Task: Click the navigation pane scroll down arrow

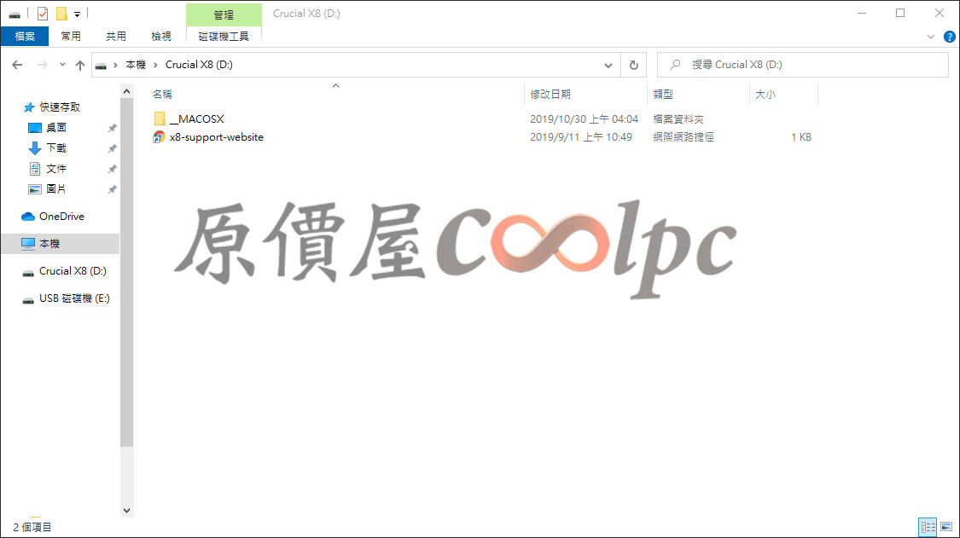Action: click(127, 511)
